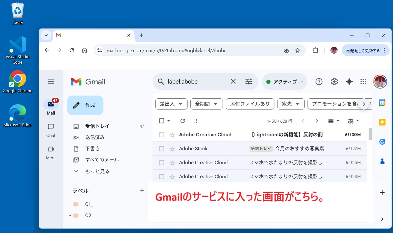The height and width of the screenshot is (233, 393).
Task: Open the Mail section with 47 badge
Action: [51, 107]
